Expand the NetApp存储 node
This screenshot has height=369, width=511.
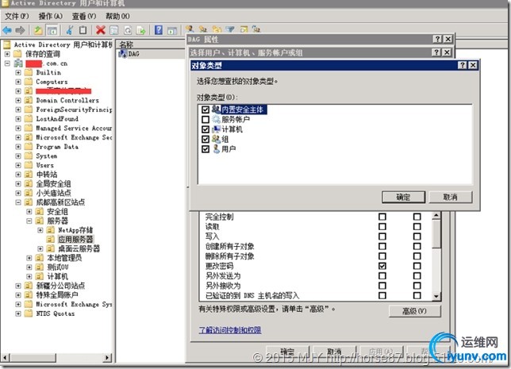(x=40, y=230)
